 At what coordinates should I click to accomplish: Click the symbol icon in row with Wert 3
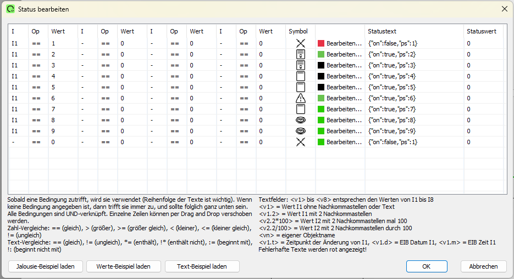[301, 65]
